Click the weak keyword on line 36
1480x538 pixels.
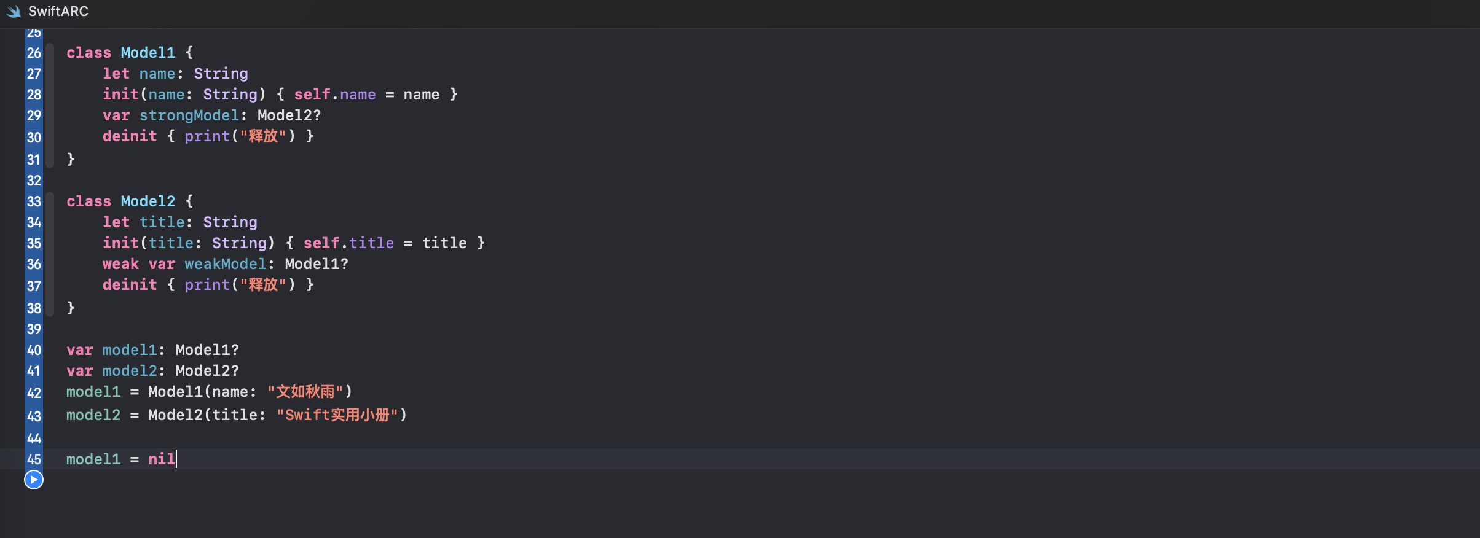pyautogui.click(x=120, y=264)
